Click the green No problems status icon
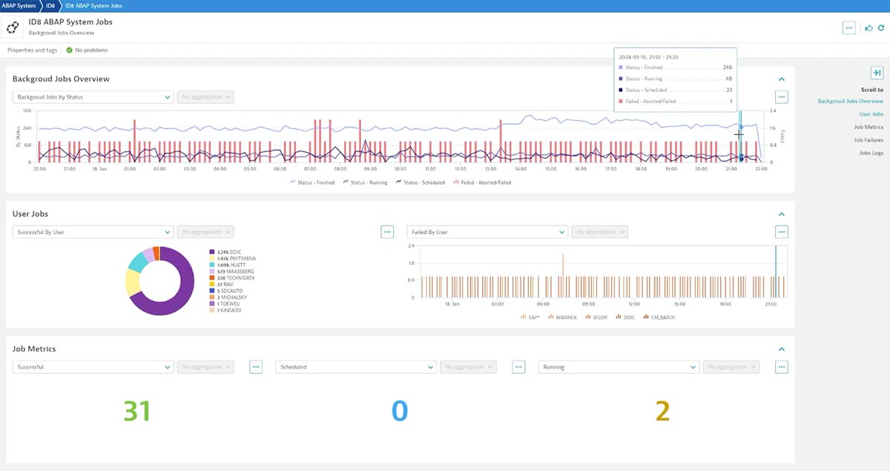 click(68, 50)
